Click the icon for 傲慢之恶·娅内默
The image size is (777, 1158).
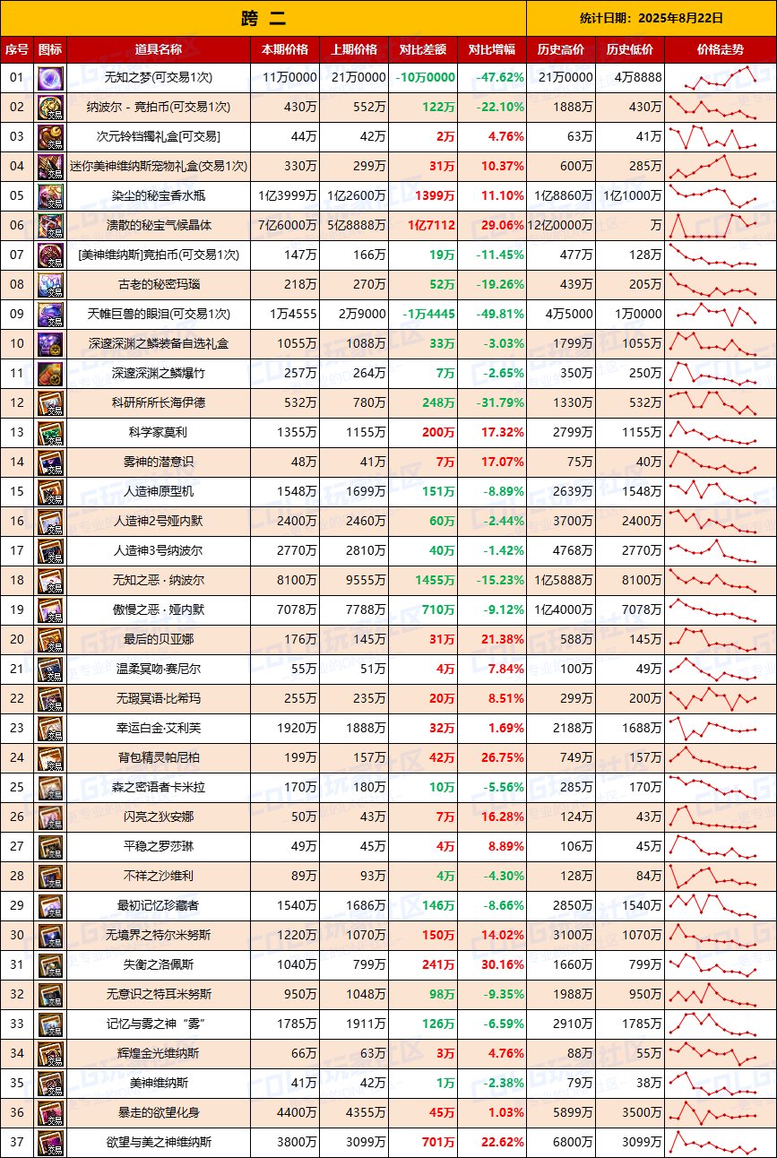coord(50,610)
